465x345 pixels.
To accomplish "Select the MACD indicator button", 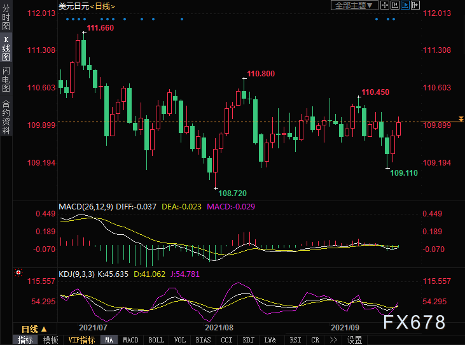I will tap(130, 340).
